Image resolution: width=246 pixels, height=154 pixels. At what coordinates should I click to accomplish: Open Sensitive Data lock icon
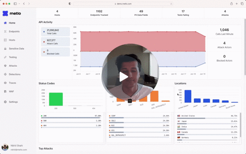(5, 49)
